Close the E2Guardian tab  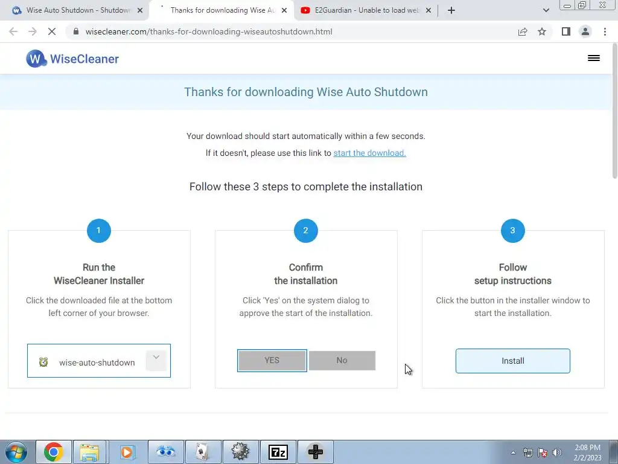tap(428, 10)
